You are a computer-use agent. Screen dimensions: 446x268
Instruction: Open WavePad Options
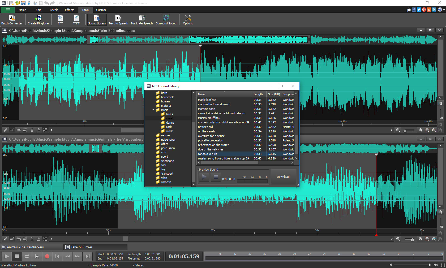tap(188, 20)
